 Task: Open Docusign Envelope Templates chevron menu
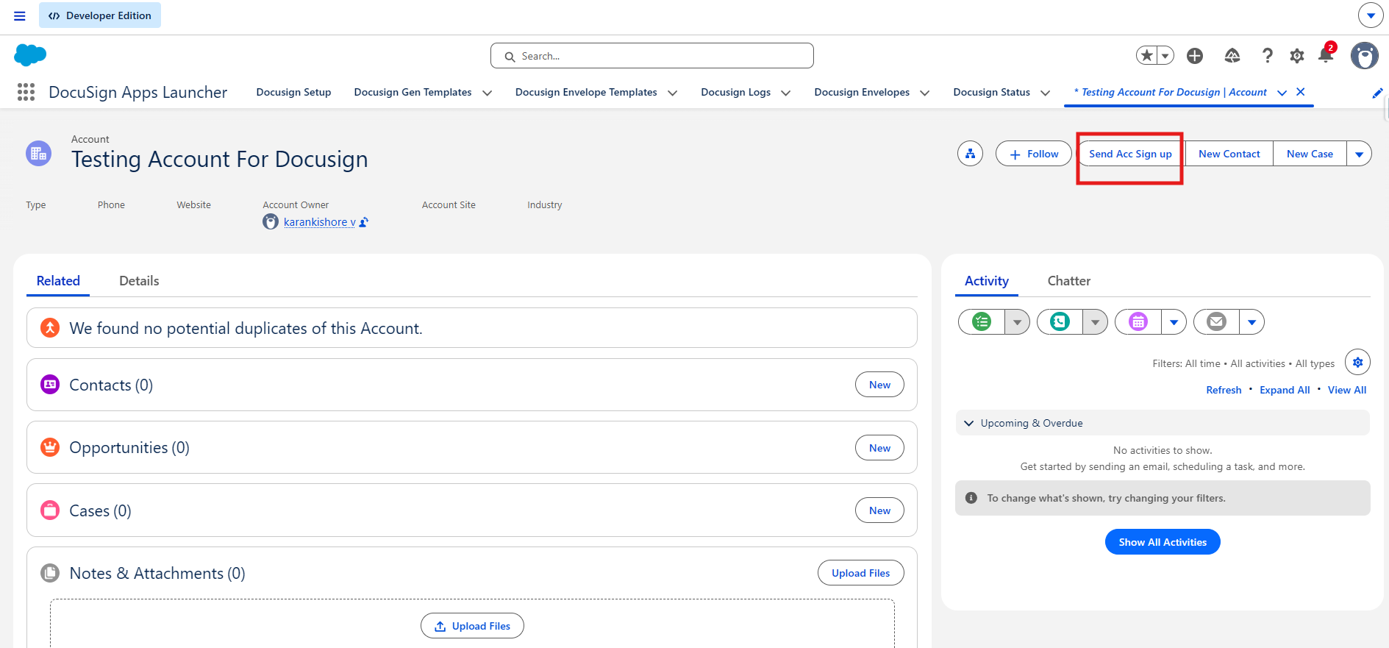click(x=672, y=93)
